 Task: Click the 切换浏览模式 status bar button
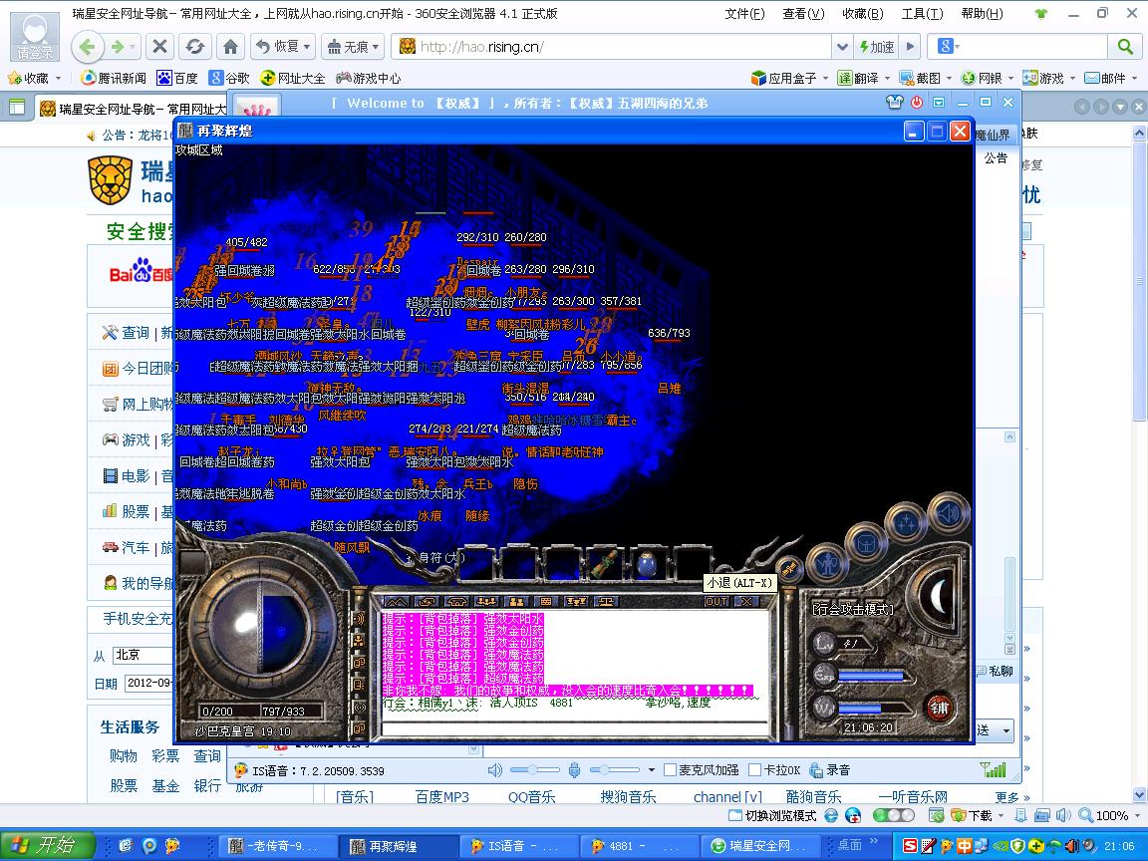[773, 815]
